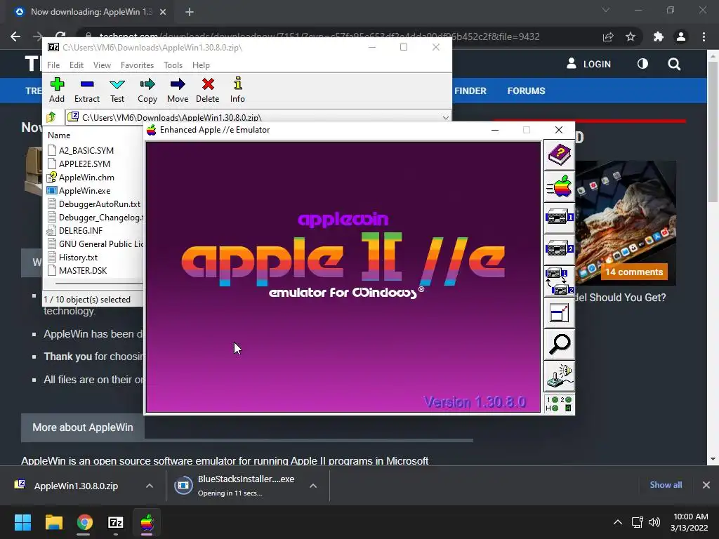Select disk drive 1 icon
719x539 pixels.
[559, 218]
